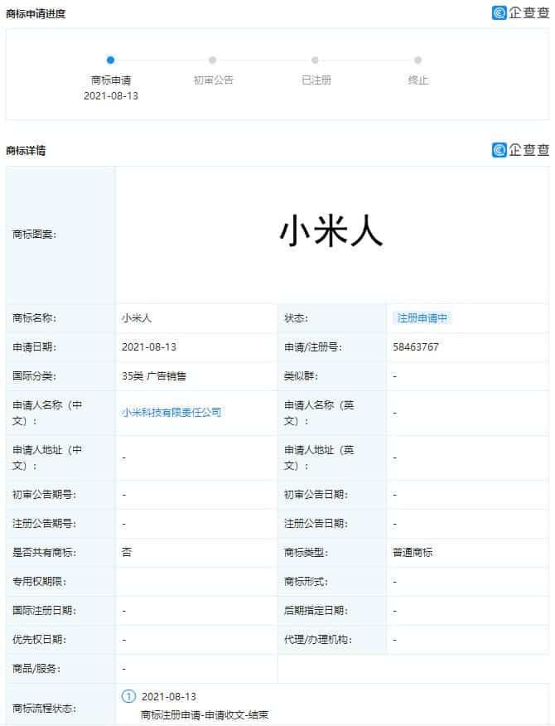Open the 小米科技有限责任公司 applicant link
Screen dimensions: 555x726
point(171,412)
